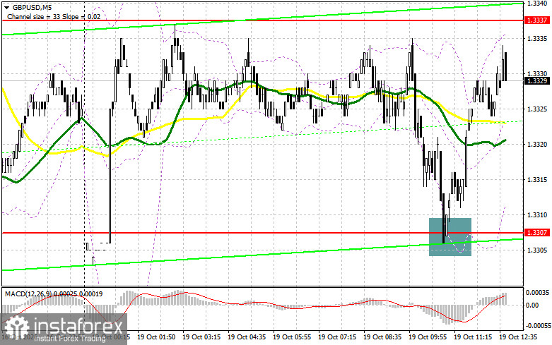Select the '19 Oct 03:15' time axis label
The image size is (552, 345).
click(x=201, y=337)
